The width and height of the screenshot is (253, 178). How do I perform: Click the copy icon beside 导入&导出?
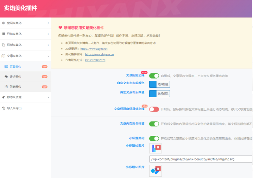point(4,108)
